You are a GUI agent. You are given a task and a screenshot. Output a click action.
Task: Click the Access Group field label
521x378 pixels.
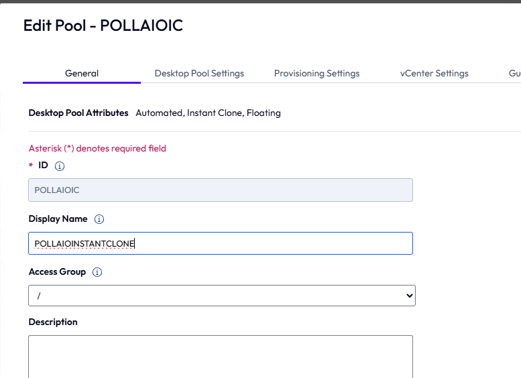pyautogui.click(x=57, y=271)
